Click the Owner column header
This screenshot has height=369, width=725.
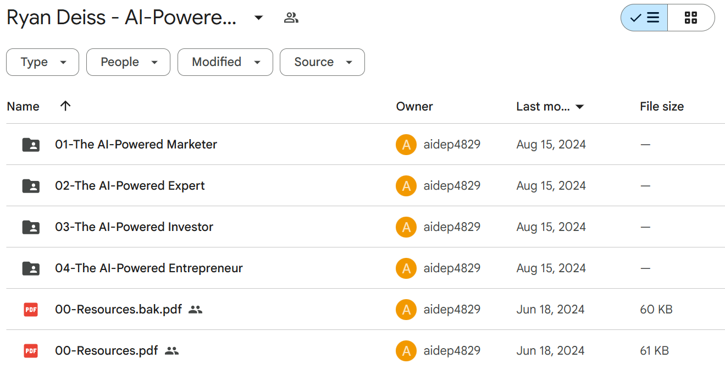tap(414, 107)
